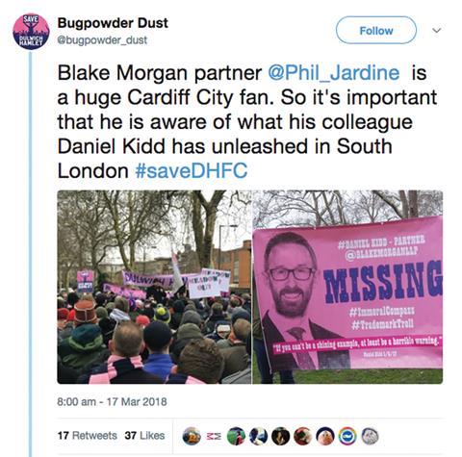Click the sixth reddish liker avatar
Viewport: 462px width, 457px height.
coord(303,436)
